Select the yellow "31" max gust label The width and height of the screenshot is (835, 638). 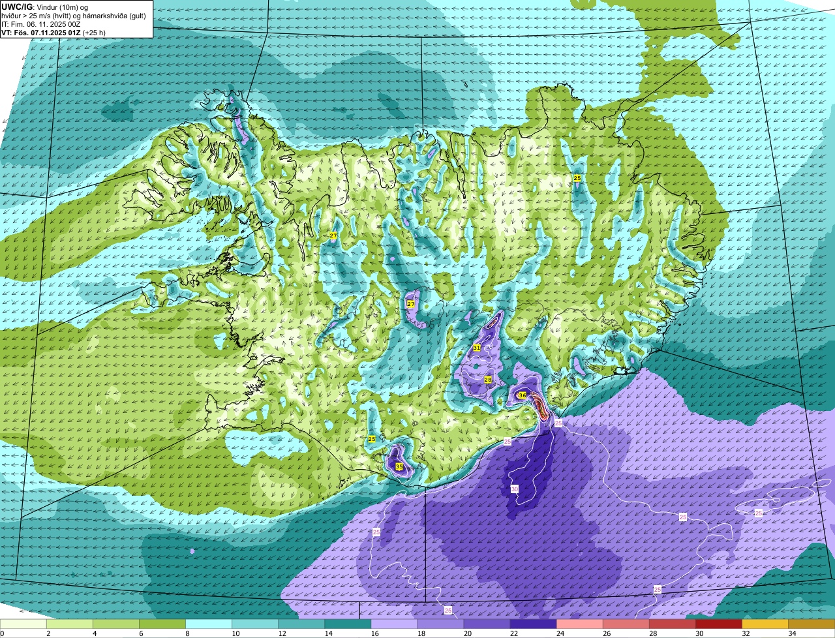coord(477,348)
